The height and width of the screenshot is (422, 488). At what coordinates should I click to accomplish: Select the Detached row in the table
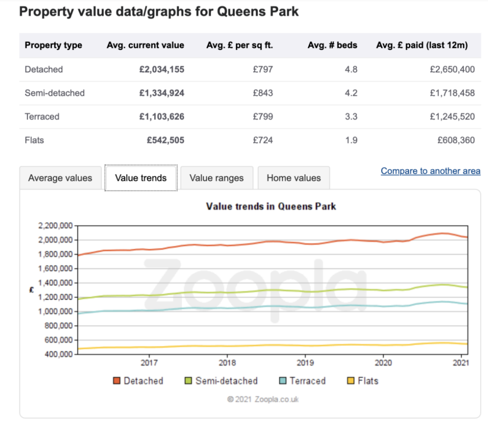point(44,69)
